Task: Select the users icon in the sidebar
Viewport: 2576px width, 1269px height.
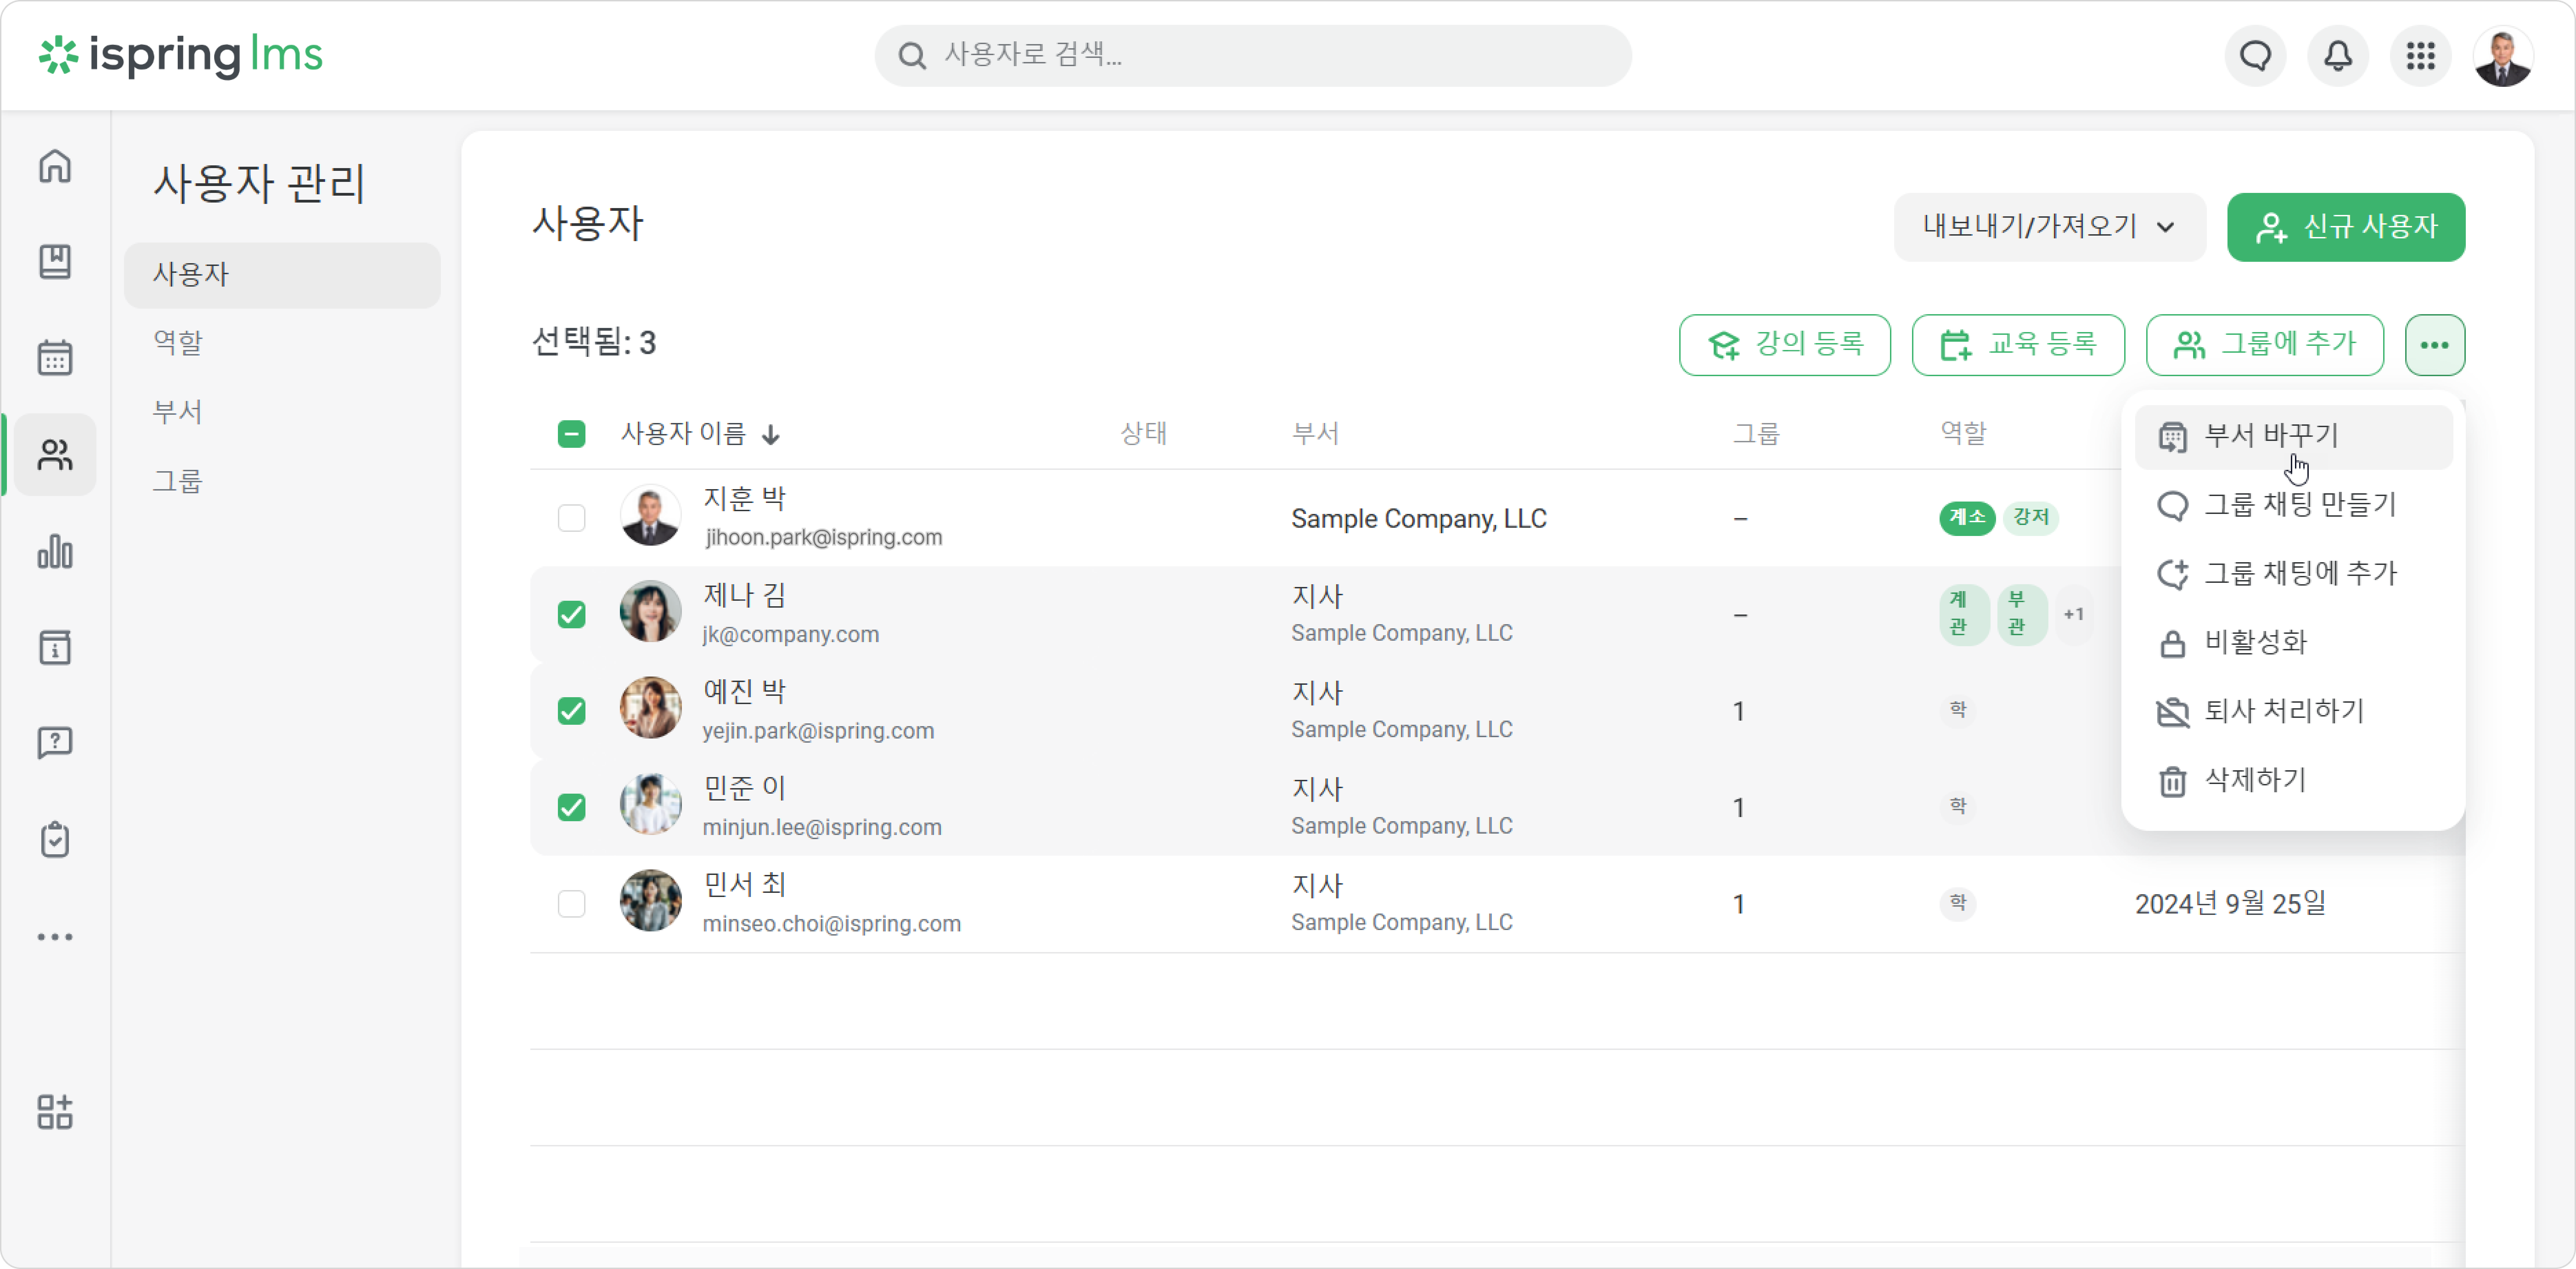Action: [55, 455]
